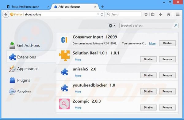This screenshot has width=184, height=120.
Task: Open the downloads arrow icon
Action: (x=160, y=14)
